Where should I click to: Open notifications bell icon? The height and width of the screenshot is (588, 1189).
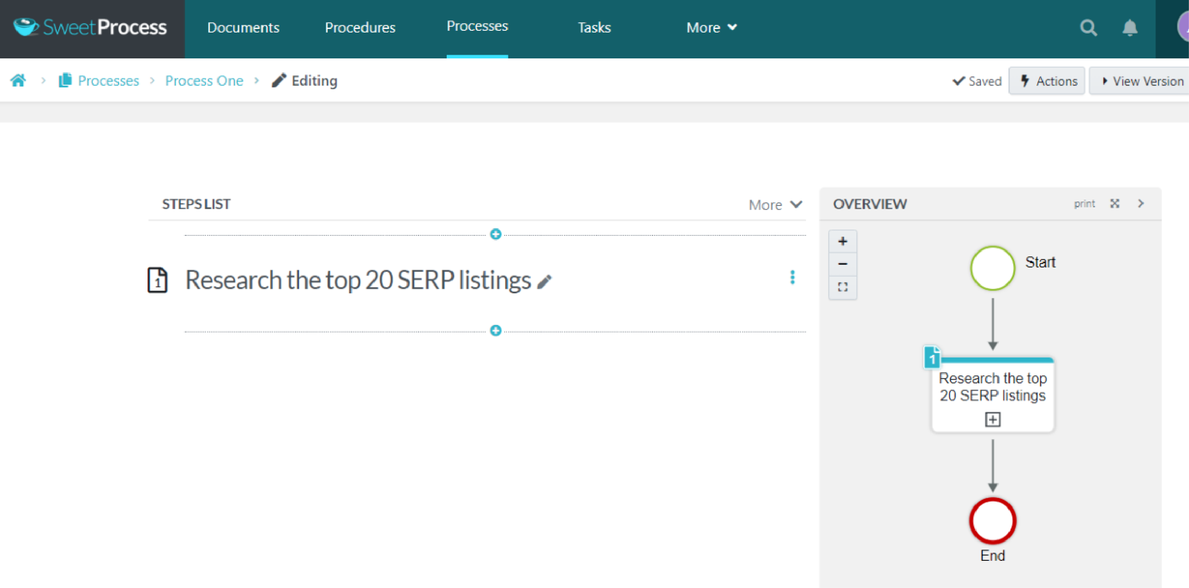pyautogui.click(x=1129, y=28)
